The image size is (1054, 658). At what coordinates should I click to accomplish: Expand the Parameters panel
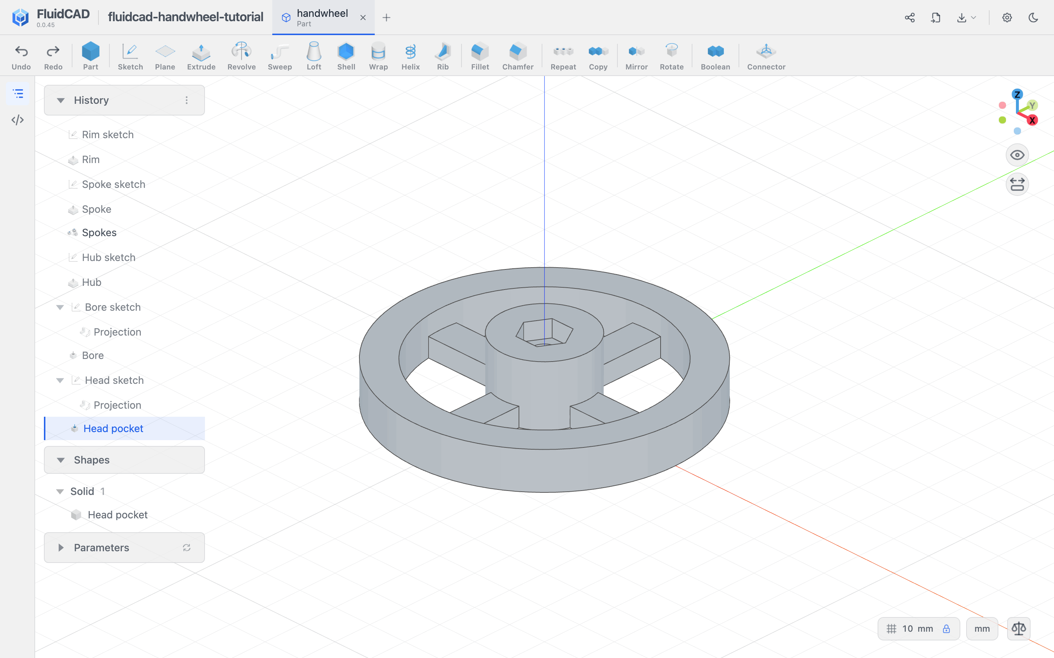click(60, 548)
